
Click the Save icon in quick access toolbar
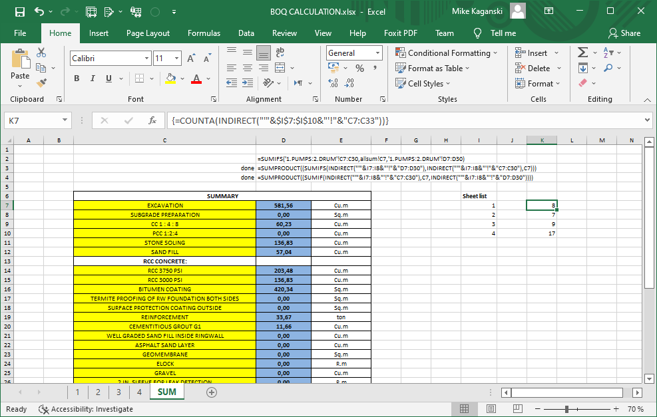tap(20, 12)
